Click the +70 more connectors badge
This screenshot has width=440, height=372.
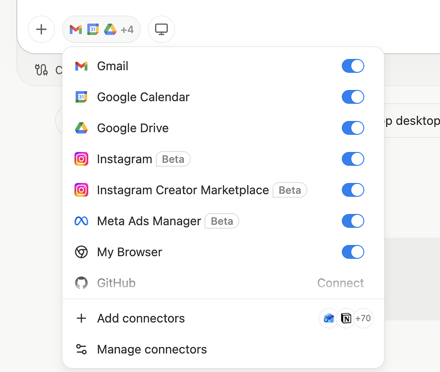point(363,318)
